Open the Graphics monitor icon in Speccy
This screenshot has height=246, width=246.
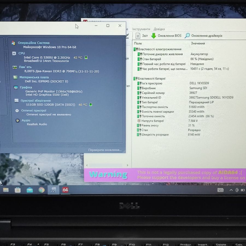pyautogui.click(x=16, y=87)
